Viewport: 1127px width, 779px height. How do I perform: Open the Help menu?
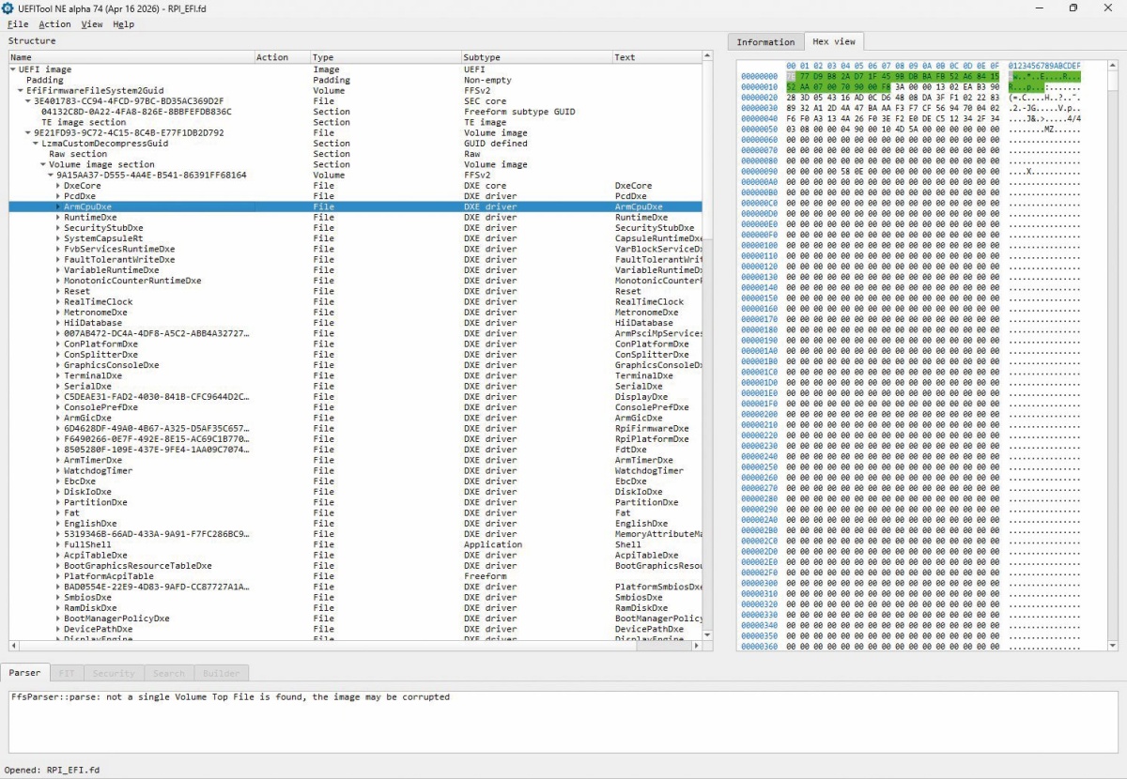(123, 24)
